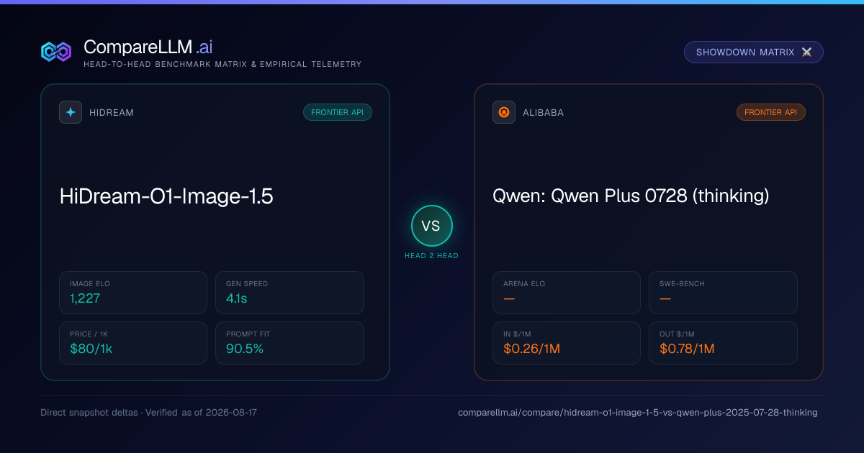Click the Prompt Fit 90.5% stat tile

tap(289, 343)
